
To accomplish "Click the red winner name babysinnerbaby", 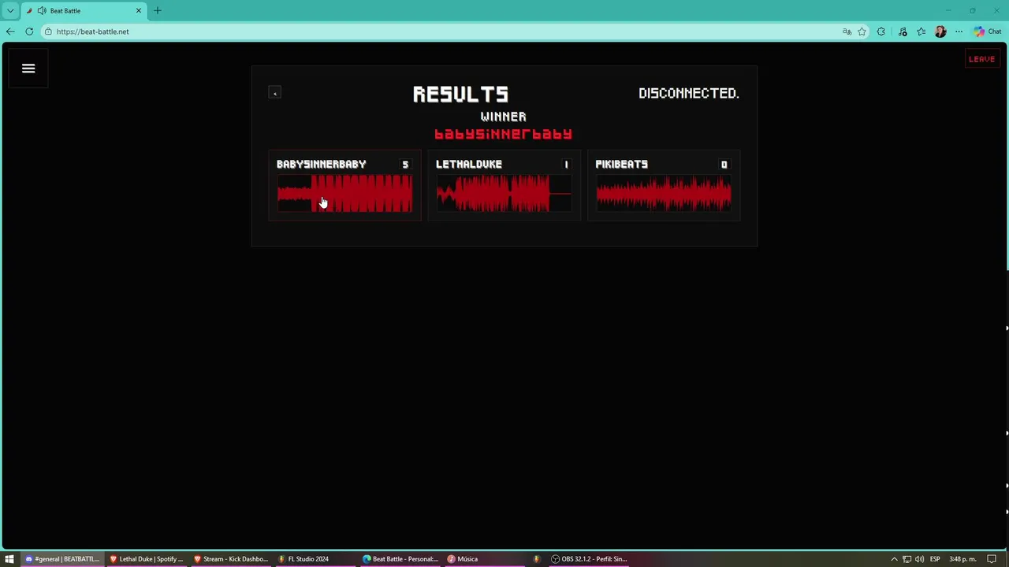I will click(503, 134).
